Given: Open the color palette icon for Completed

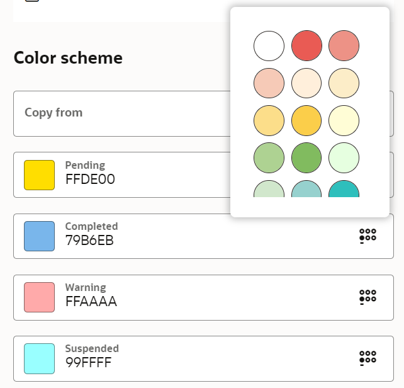Looking at the screenshot, I should tap(368, 236).
